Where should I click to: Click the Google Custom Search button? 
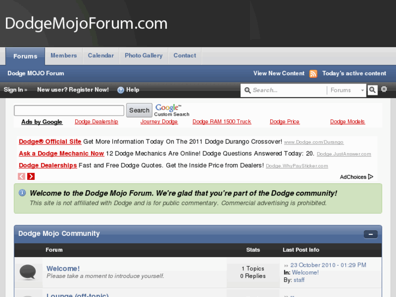pyautogui.click(x=139, y=110)
